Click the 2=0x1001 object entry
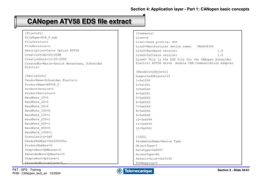This screenshot has width=262, height=181. point(143,85)
